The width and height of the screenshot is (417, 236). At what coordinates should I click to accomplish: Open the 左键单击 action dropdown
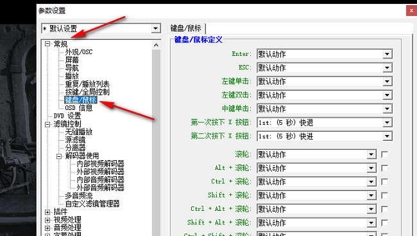[387, 81]
